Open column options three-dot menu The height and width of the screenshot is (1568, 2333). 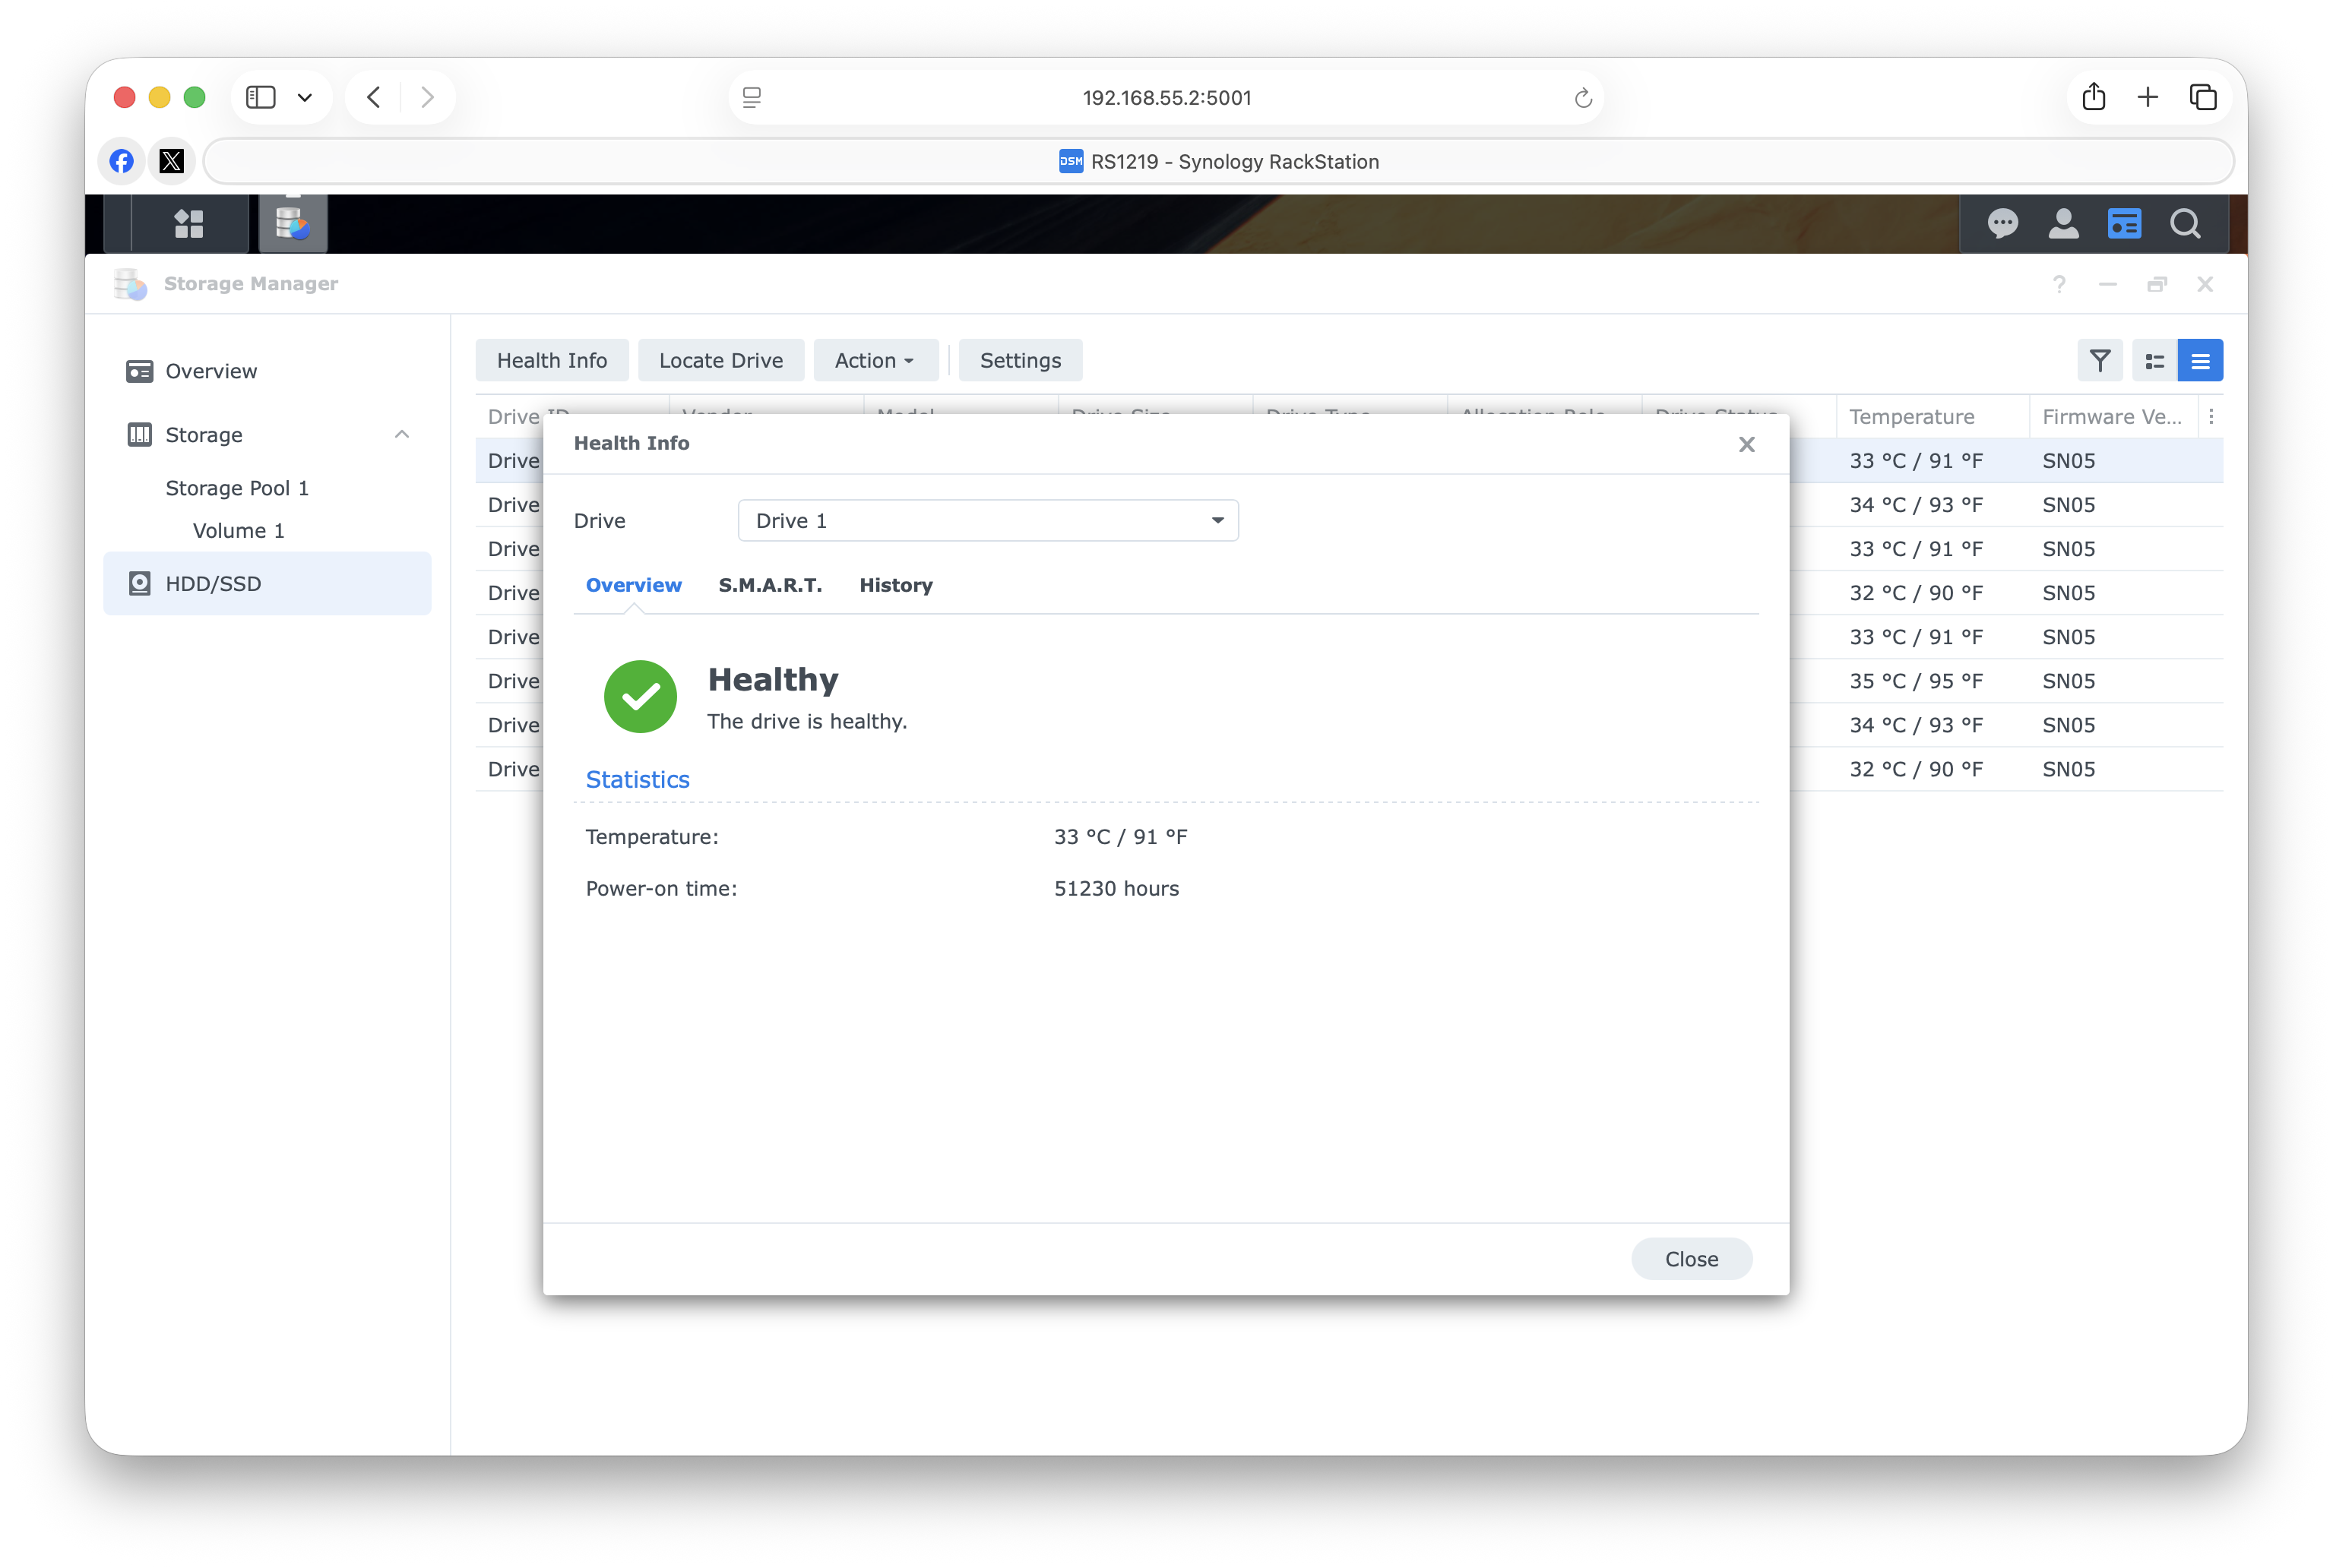[x=2211, y=417]
